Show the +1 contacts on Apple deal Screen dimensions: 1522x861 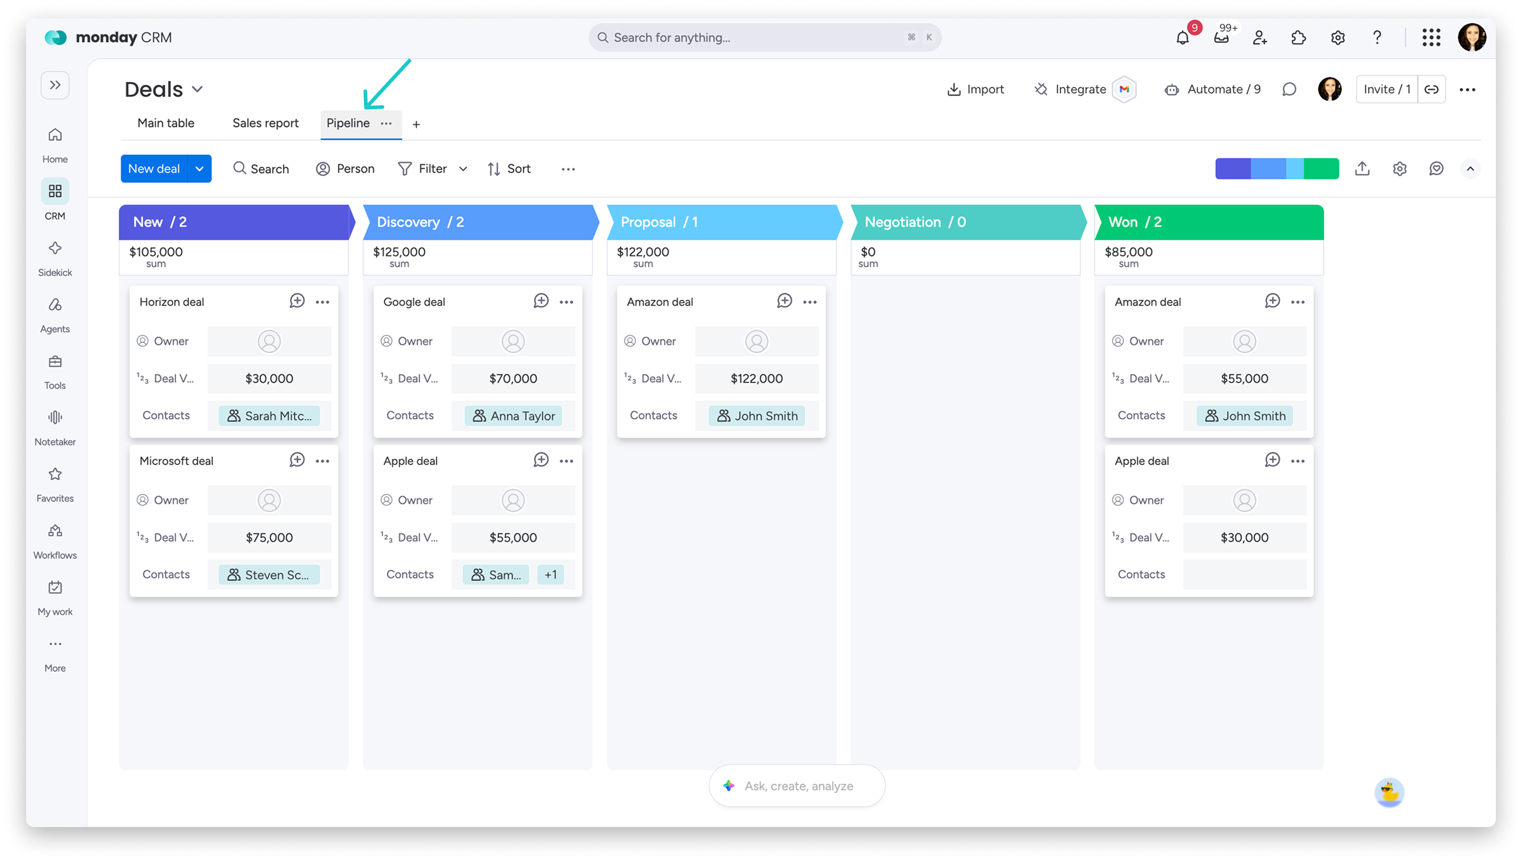551,574
